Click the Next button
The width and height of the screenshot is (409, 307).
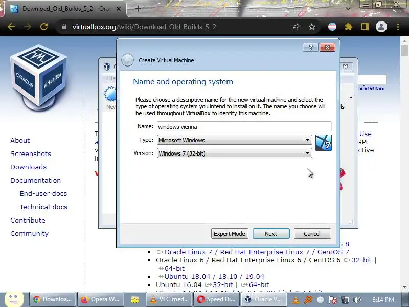click(x=271, y=234)
